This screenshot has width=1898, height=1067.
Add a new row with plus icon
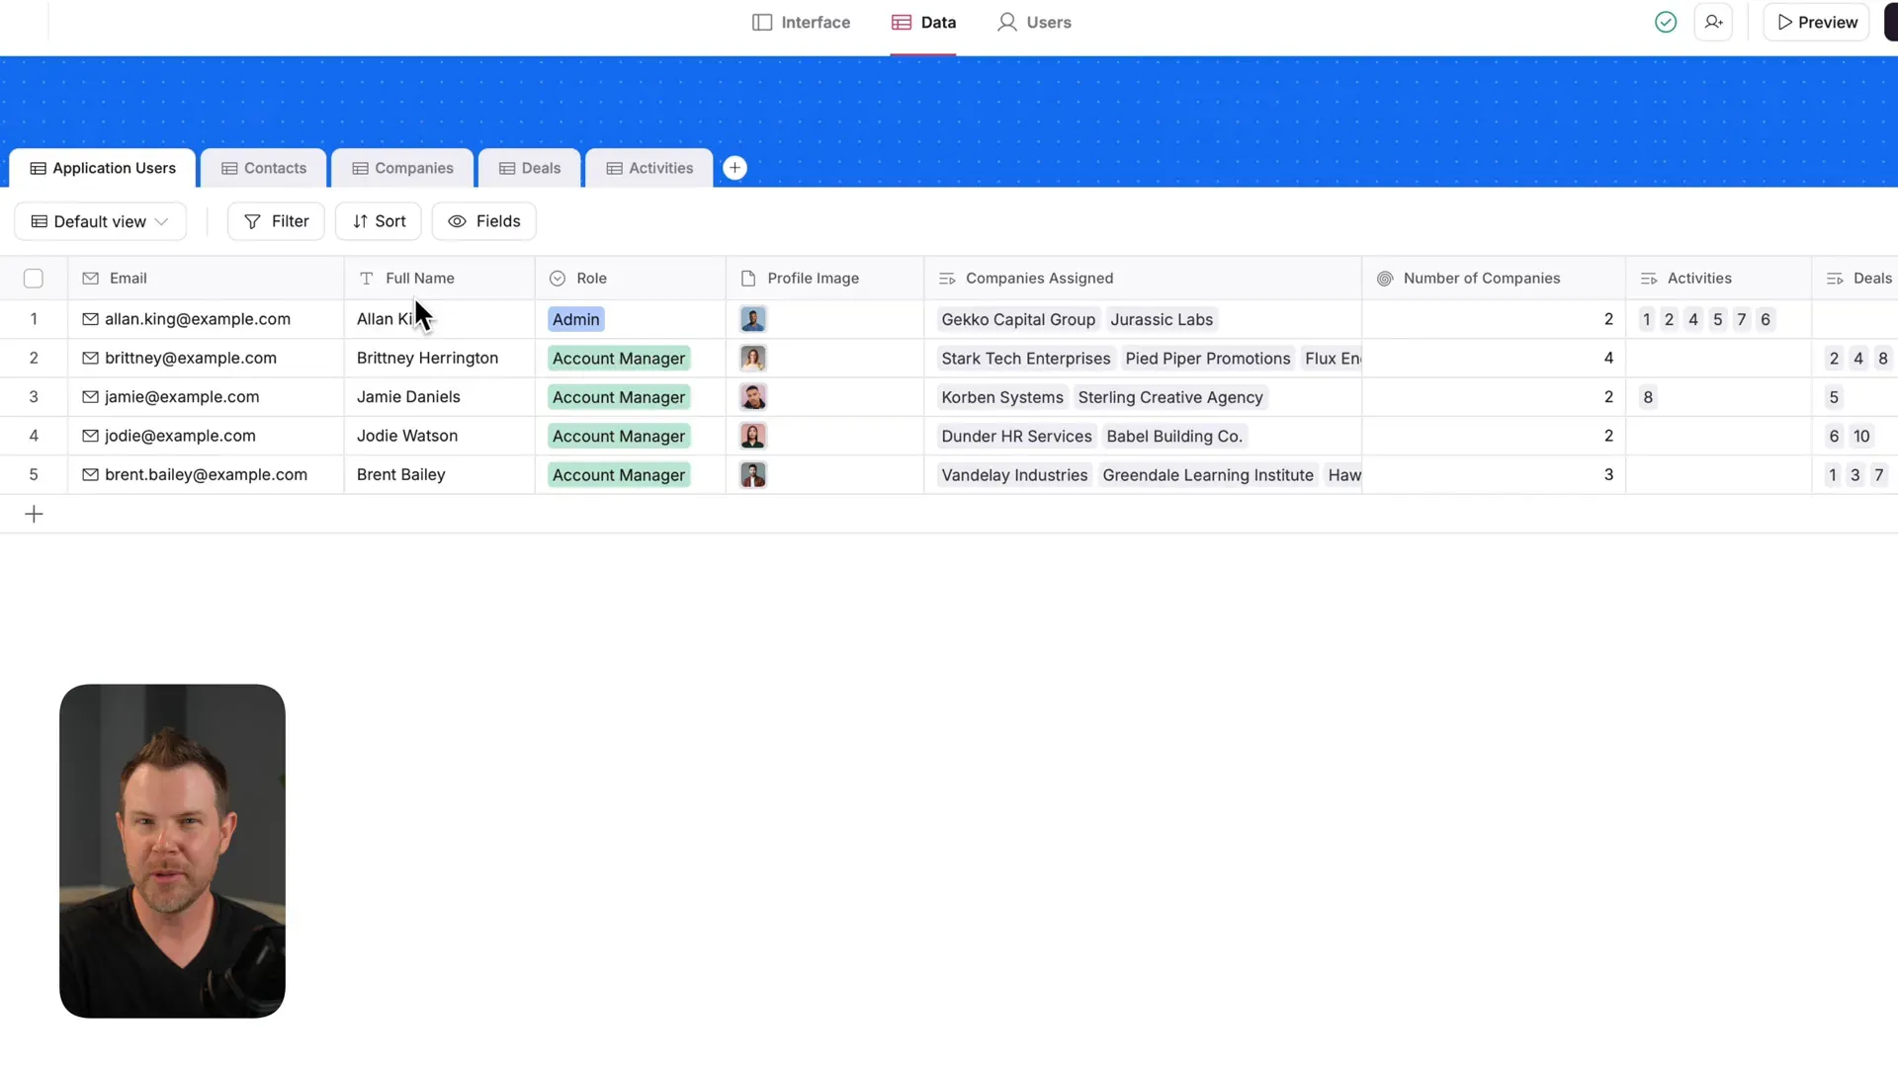point(34,514)
